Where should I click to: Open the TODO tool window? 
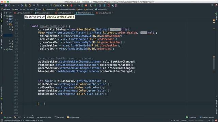coord(18,117)
